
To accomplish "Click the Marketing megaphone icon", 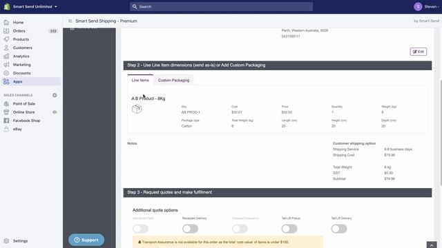I will 6,65.
